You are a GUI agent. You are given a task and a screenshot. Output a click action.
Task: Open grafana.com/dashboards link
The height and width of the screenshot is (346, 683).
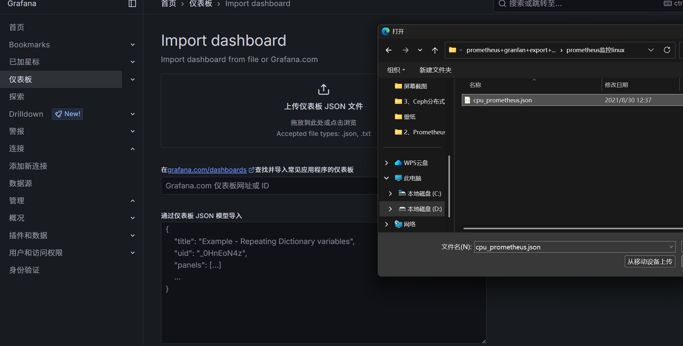tap(207, 170)
